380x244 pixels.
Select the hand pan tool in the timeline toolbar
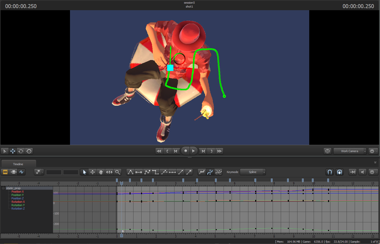(101, 172)
